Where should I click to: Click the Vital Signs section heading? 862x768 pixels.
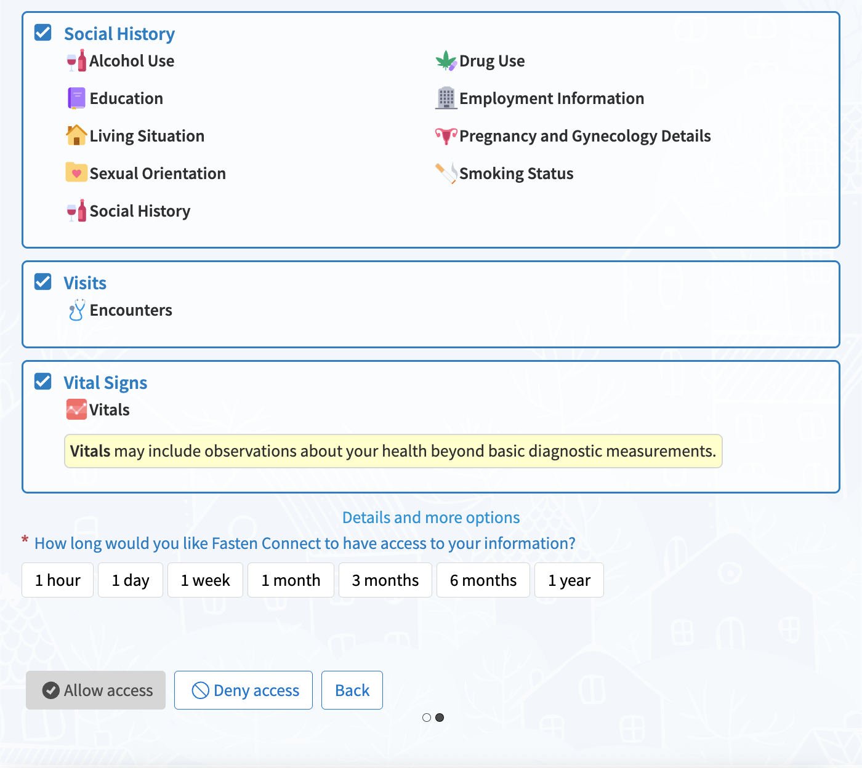pyautogui.click(x=105, y=383)
